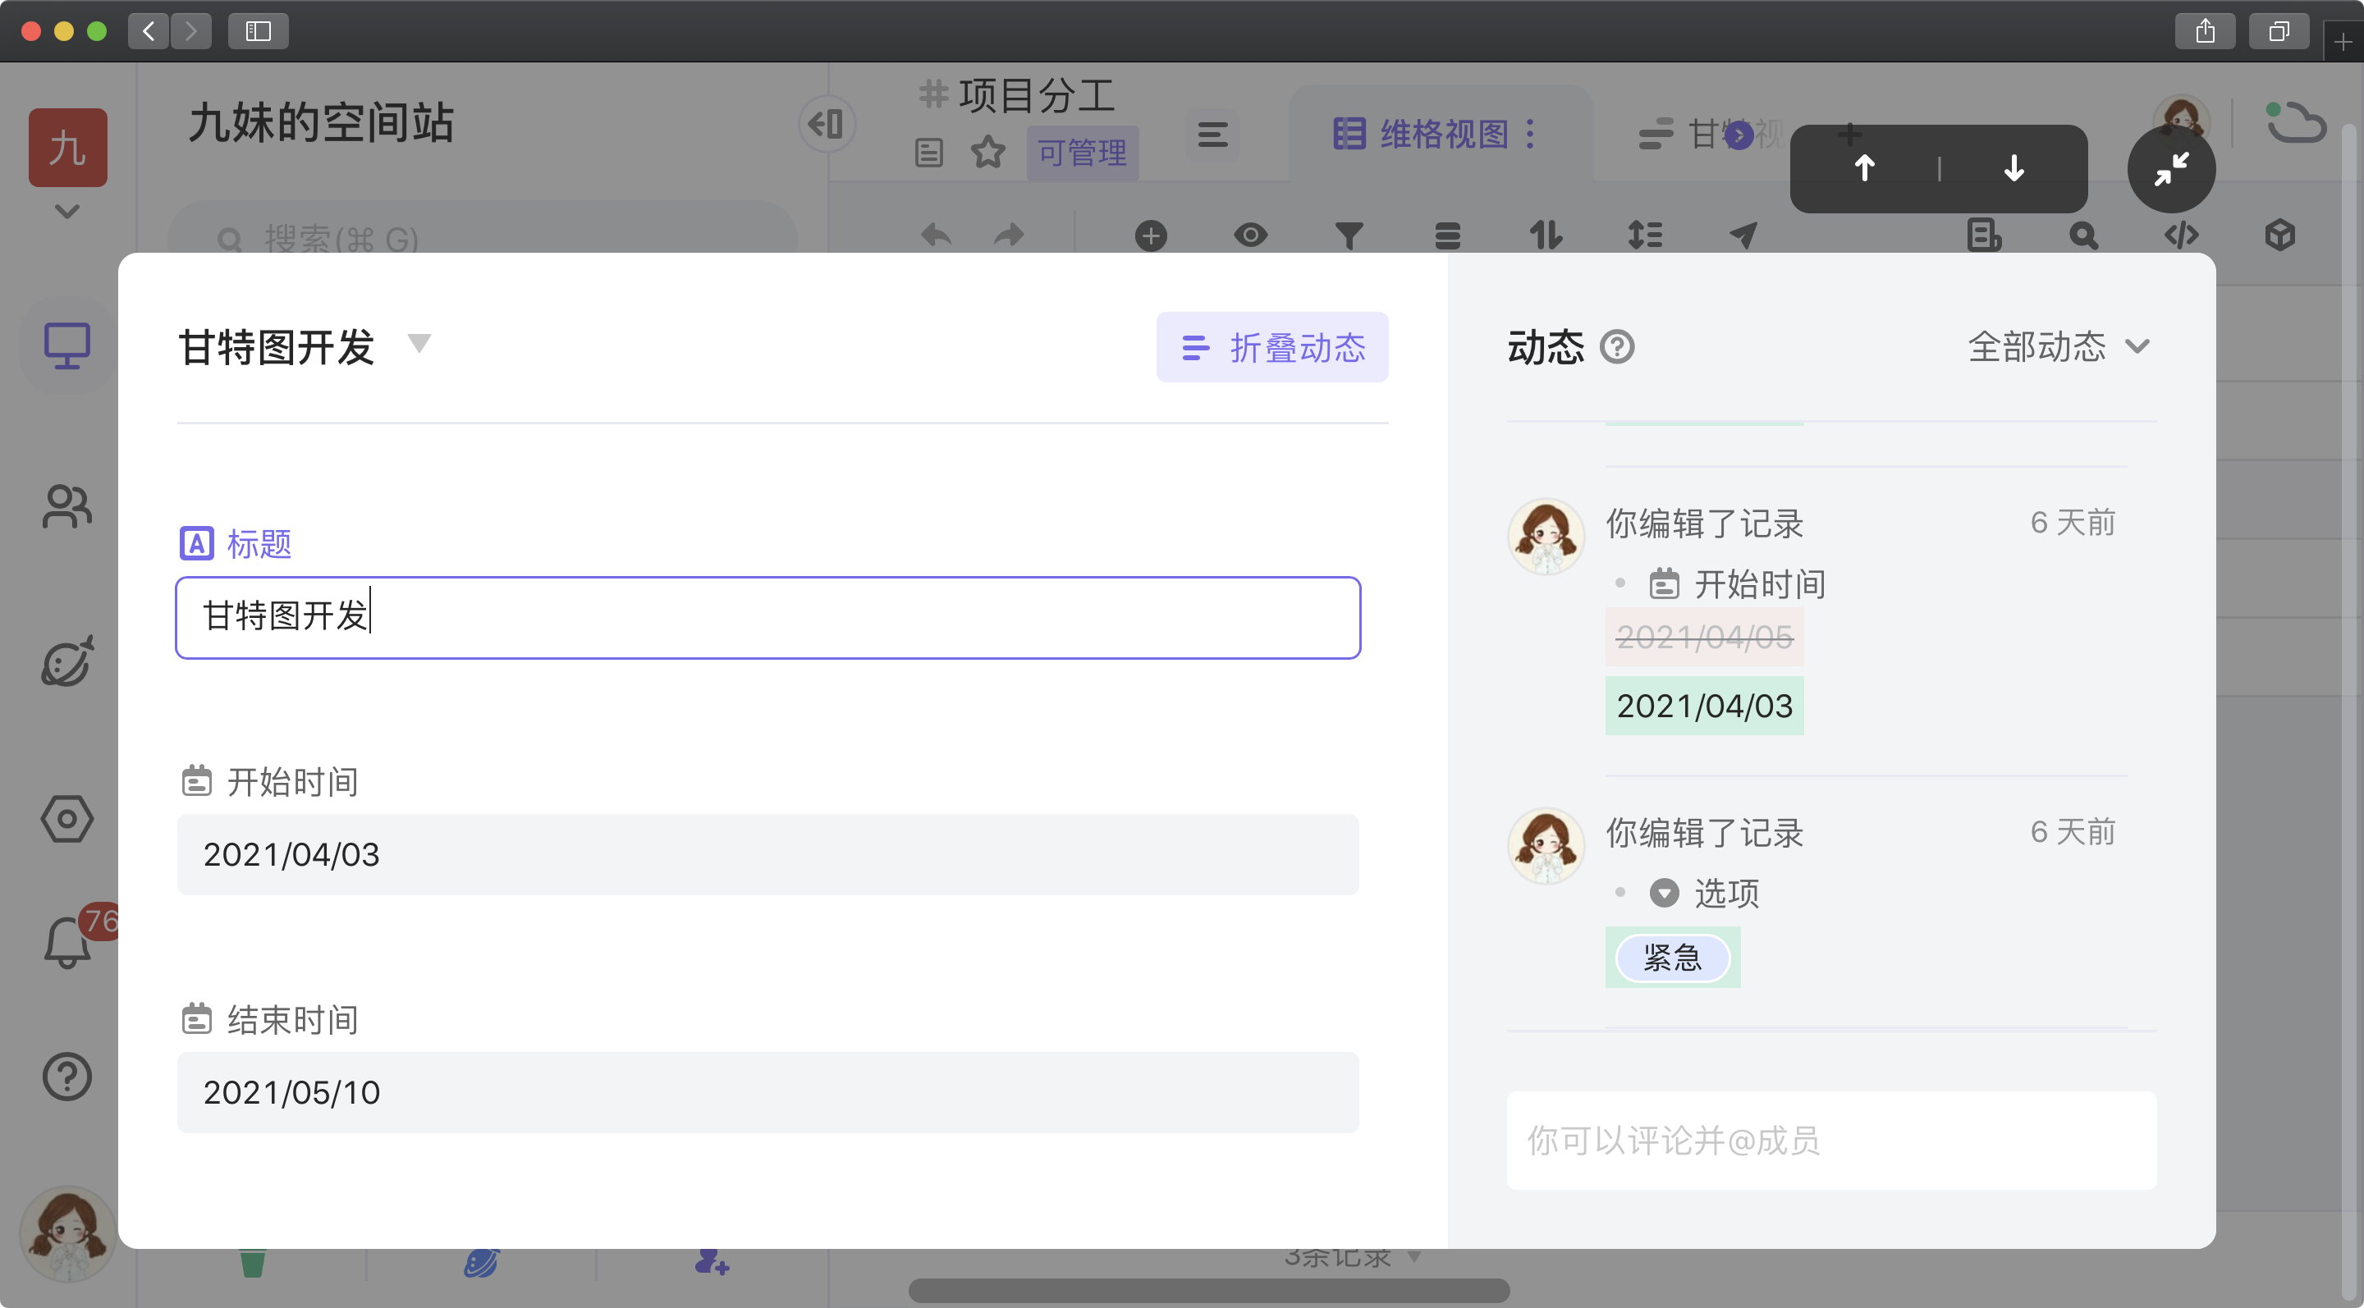Open the contacts people icon in sidebar
Image resolution: width=2364 pixels, height=1308 pixels.
click(67, 506)
